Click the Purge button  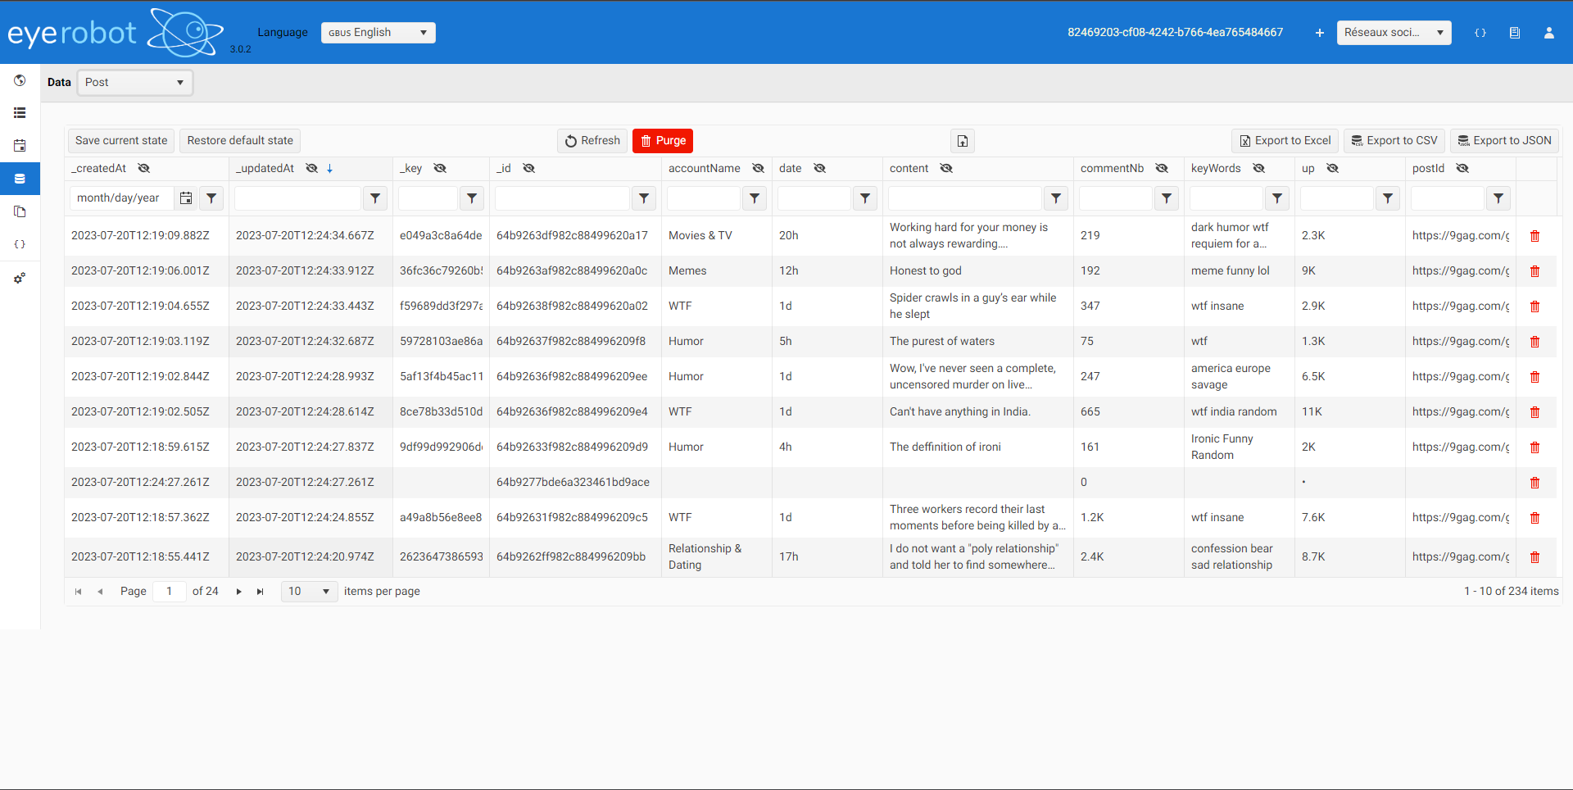[x=662, y=141]
